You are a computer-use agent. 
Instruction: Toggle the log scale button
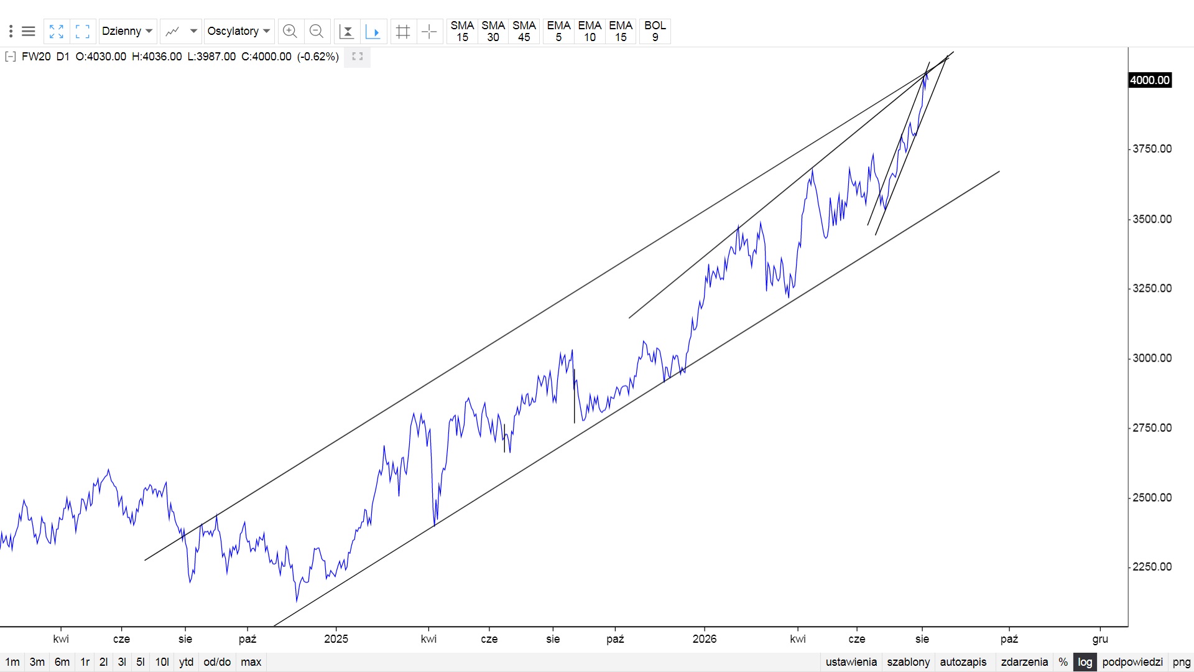coord(1085,662)
